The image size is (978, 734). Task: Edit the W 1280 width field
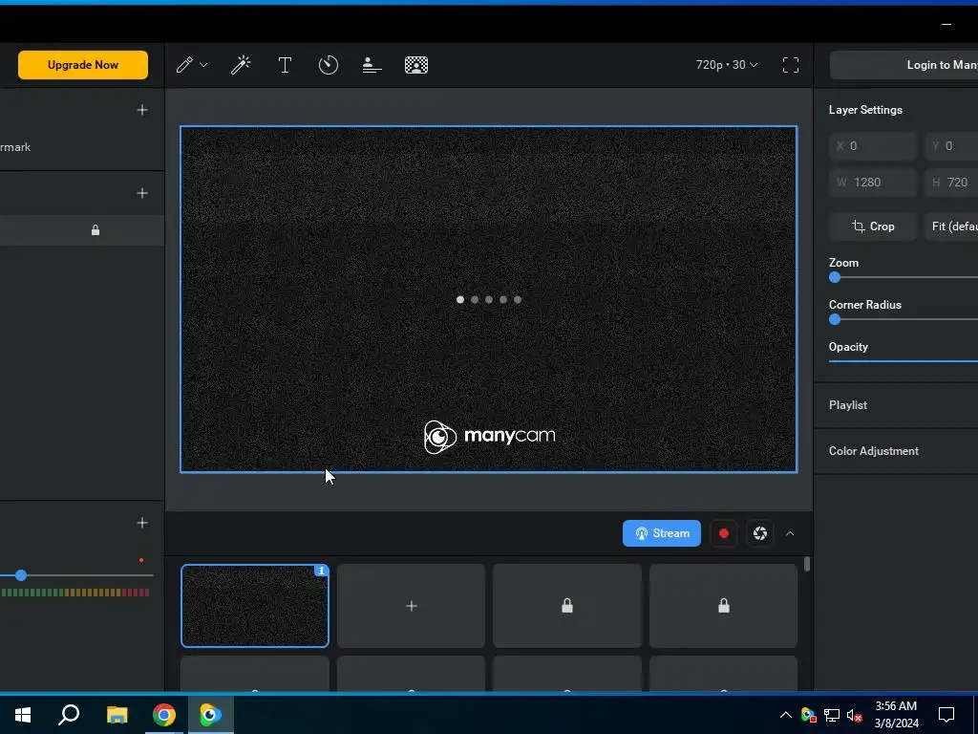(x=873, y=183)
